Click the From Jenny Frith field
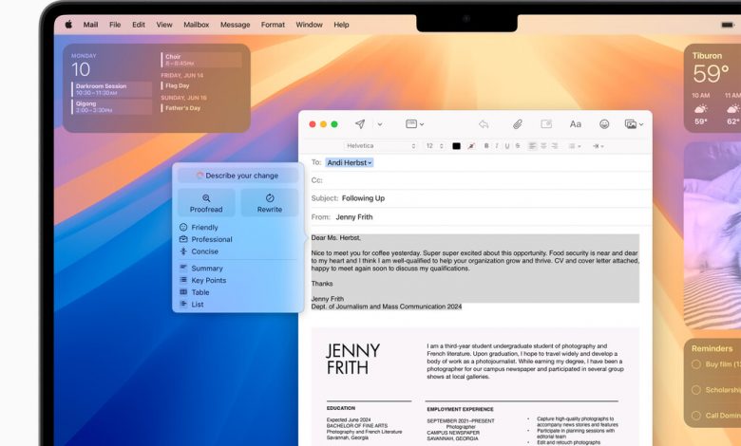 click(475, 217)
